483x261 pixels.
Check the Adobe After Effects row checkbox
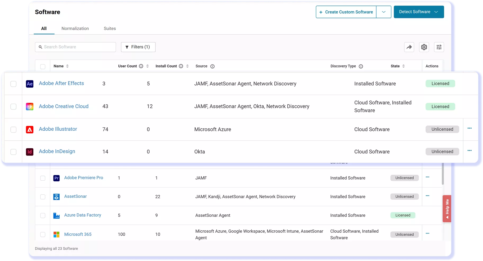point(13,84)
